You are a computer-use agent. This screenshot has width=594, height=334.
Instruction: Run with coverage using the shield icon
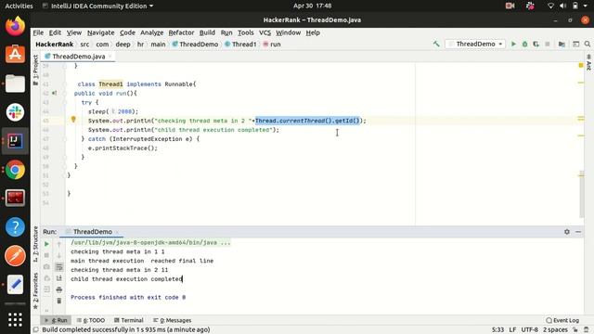[x=536, y=44]
